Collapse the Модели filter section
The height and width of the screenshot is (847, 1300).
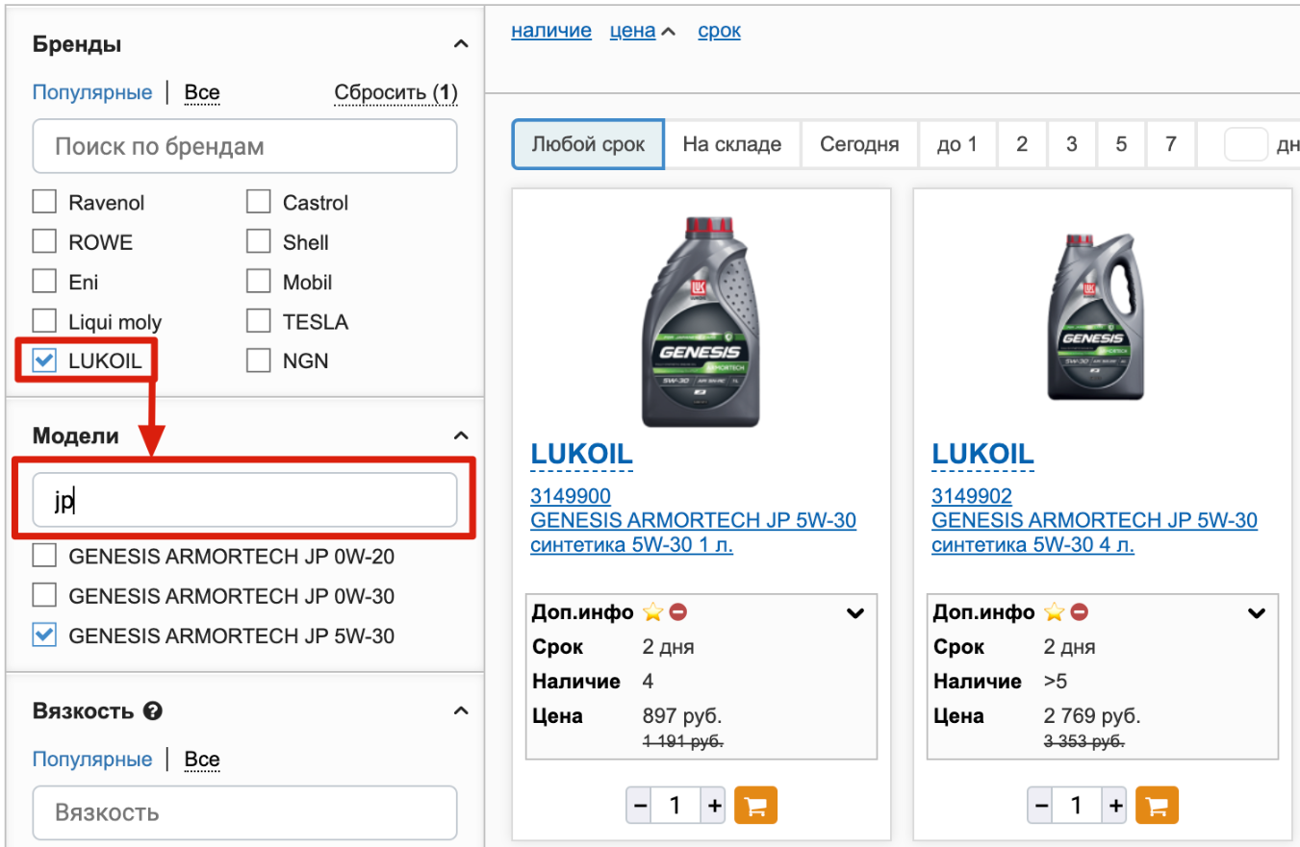(x=461, y=436)
